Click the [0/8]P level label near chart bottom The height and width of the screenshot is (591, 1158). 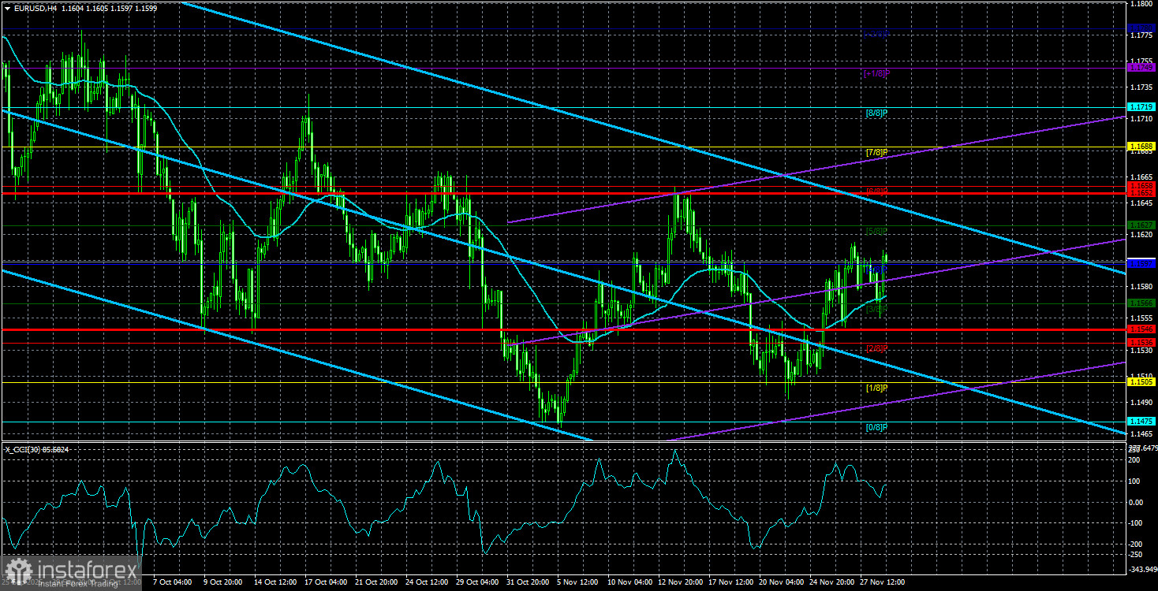click(876, 426)
